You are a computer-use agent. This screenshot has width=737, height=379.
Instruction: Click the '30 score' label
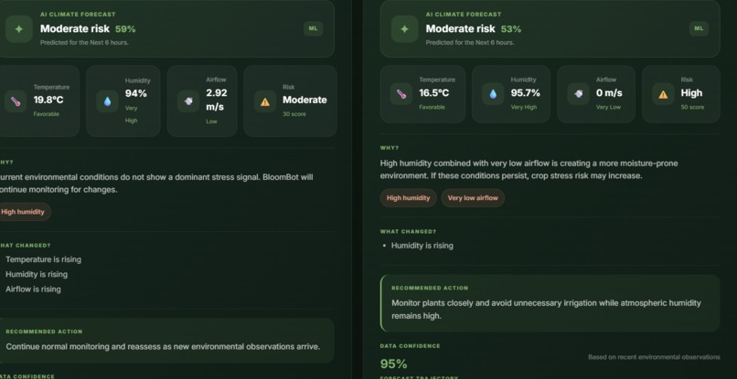point(294,114)
